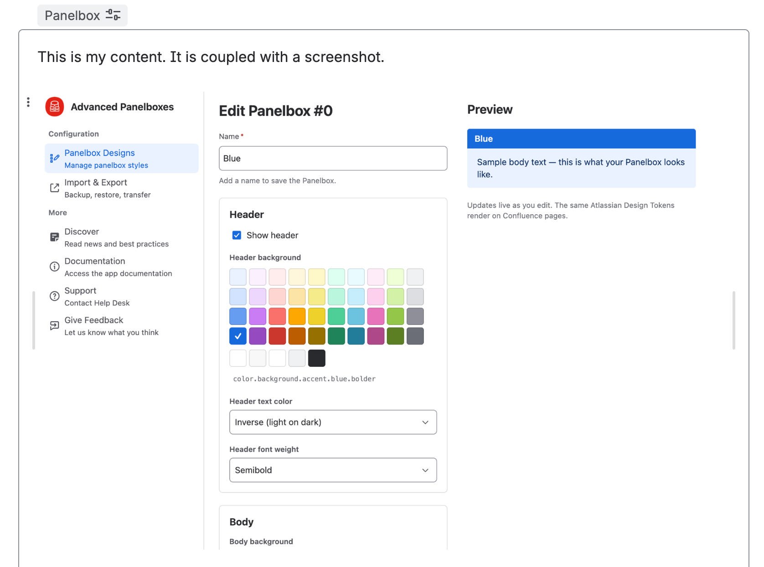
Task: Click into the Name input field
Action: (x=333, y=158)
